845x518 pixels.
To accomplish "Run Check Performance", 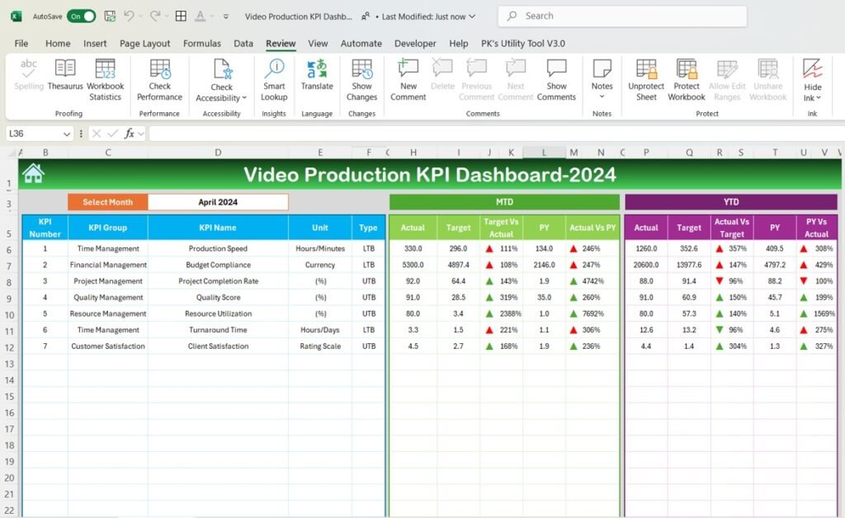I will pyautogui.click(x=158, y=78).
